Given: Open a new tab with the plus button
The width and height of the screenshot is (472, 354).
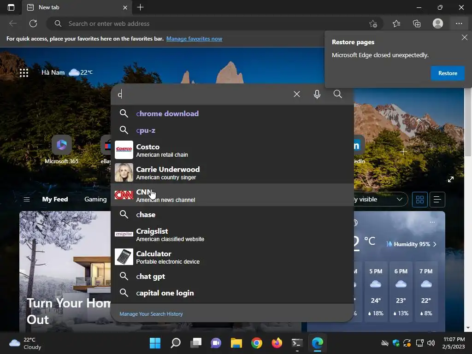Looking at the screenshot, I should pyautogui.click(x=140, y=7).
